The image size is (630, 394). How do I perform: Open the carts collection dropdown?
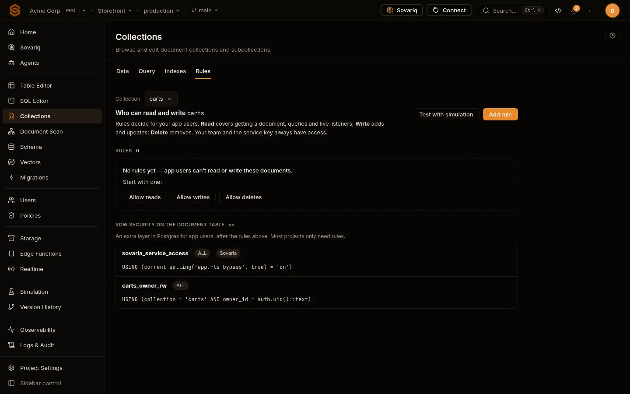click(x=161, y=99)
